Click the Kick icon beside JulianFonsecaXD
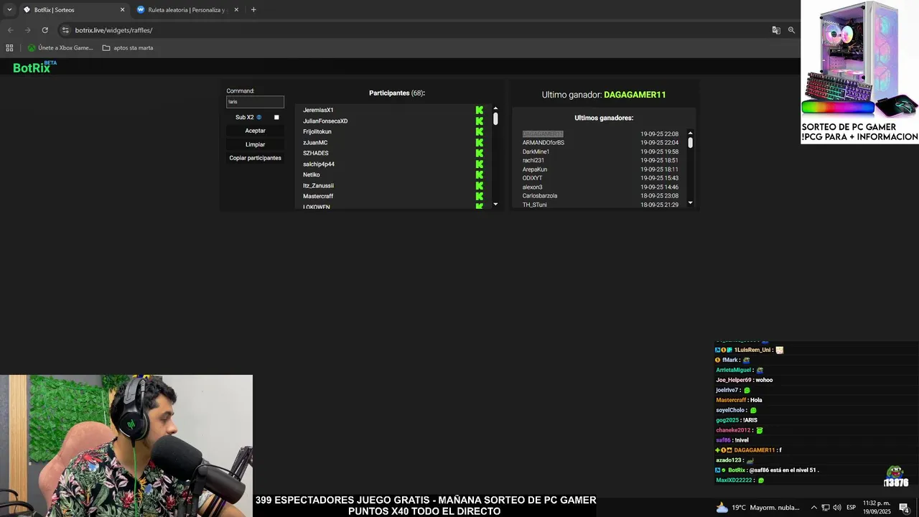Viewport: 919px width, 517px height. [480, 121]
